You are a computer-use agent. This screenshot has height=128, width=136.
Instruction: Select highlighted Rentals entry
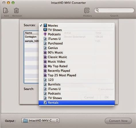(77, 103)
